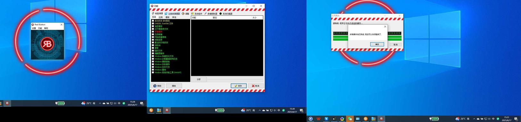521x122 pixels.
Task: Check the 回收站 option
Action: pyautogui.click(x=153, y=45)
